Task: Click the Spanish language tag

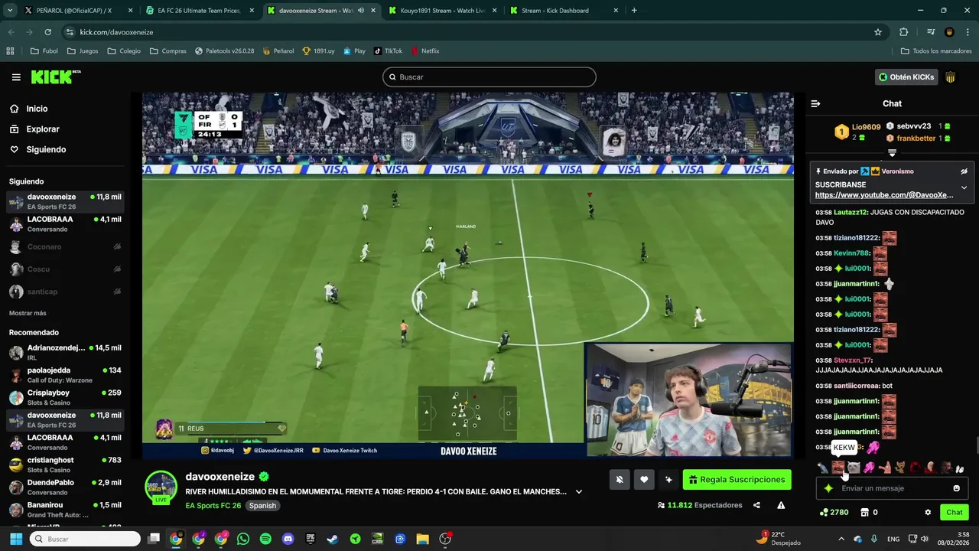Action: 262,506
